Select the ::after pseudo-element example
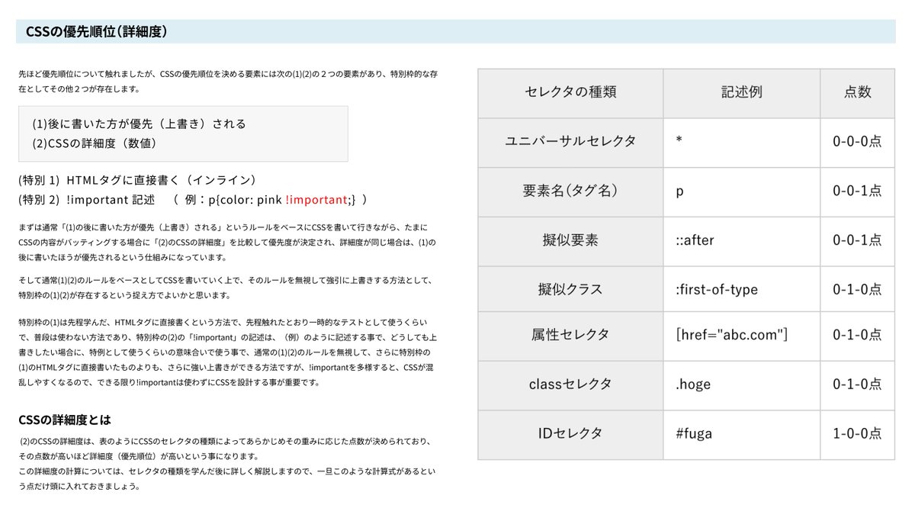Screen dimensions: 915x508 [x=696, y=240]
